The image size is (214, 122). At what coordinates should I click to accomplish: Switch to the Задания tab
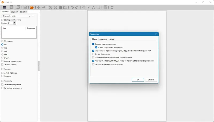click(15, 12)
